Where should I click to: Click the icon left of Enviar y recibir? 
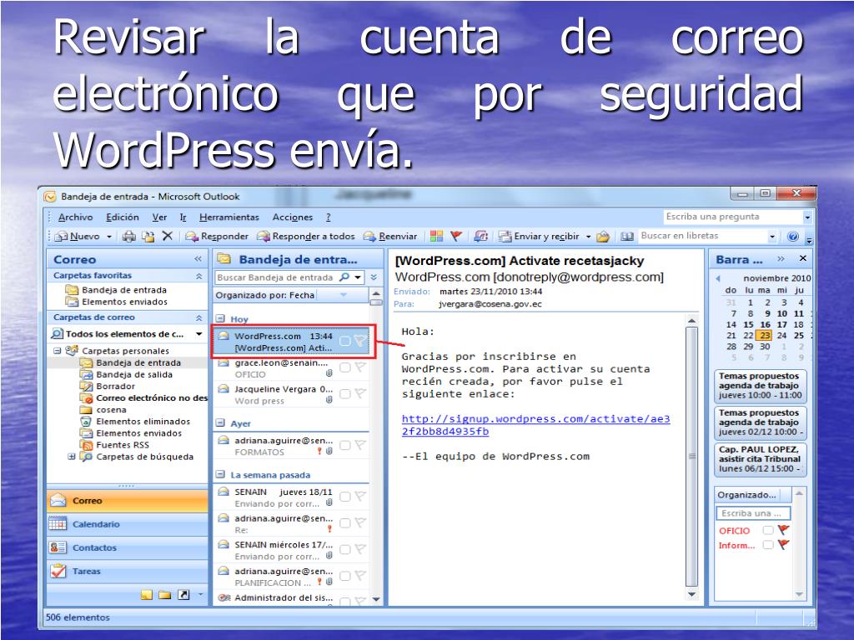point(505,236)
